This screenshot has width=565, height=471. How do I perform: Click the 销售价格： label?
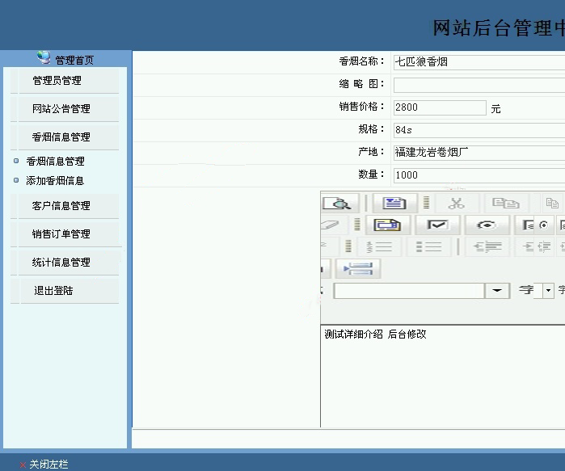[x=362, y=106]
